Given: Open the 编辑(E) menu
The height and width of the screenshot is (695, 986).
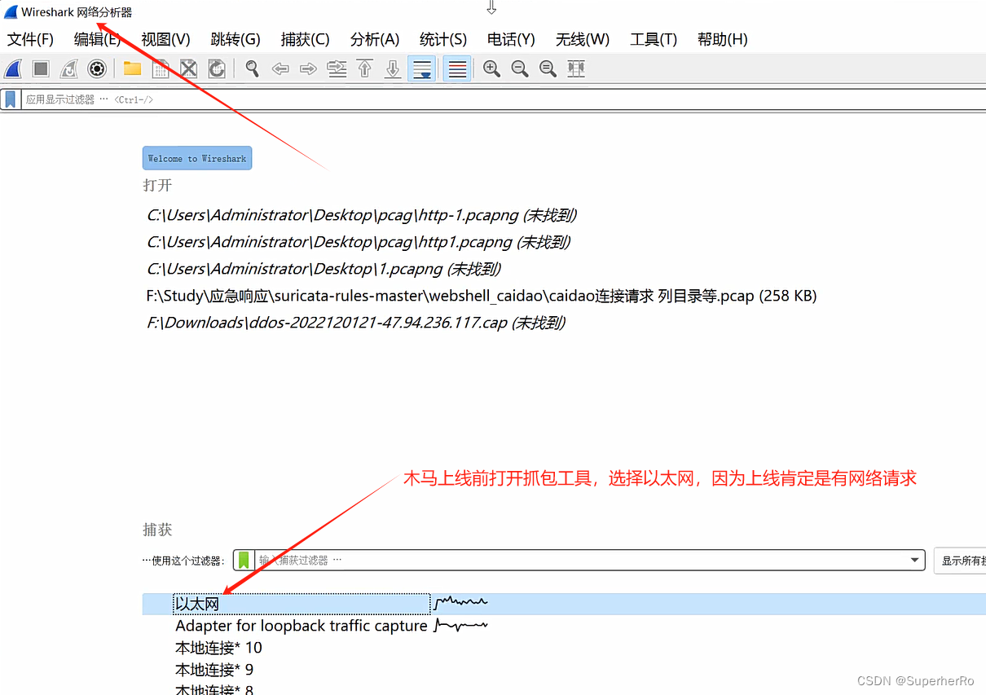Looking at the screenshot, I should [97, 39].
